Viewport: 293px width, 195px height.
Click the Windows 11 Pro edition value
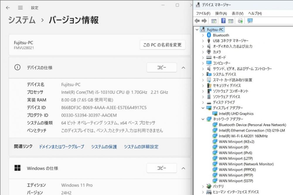coord(77,185)
